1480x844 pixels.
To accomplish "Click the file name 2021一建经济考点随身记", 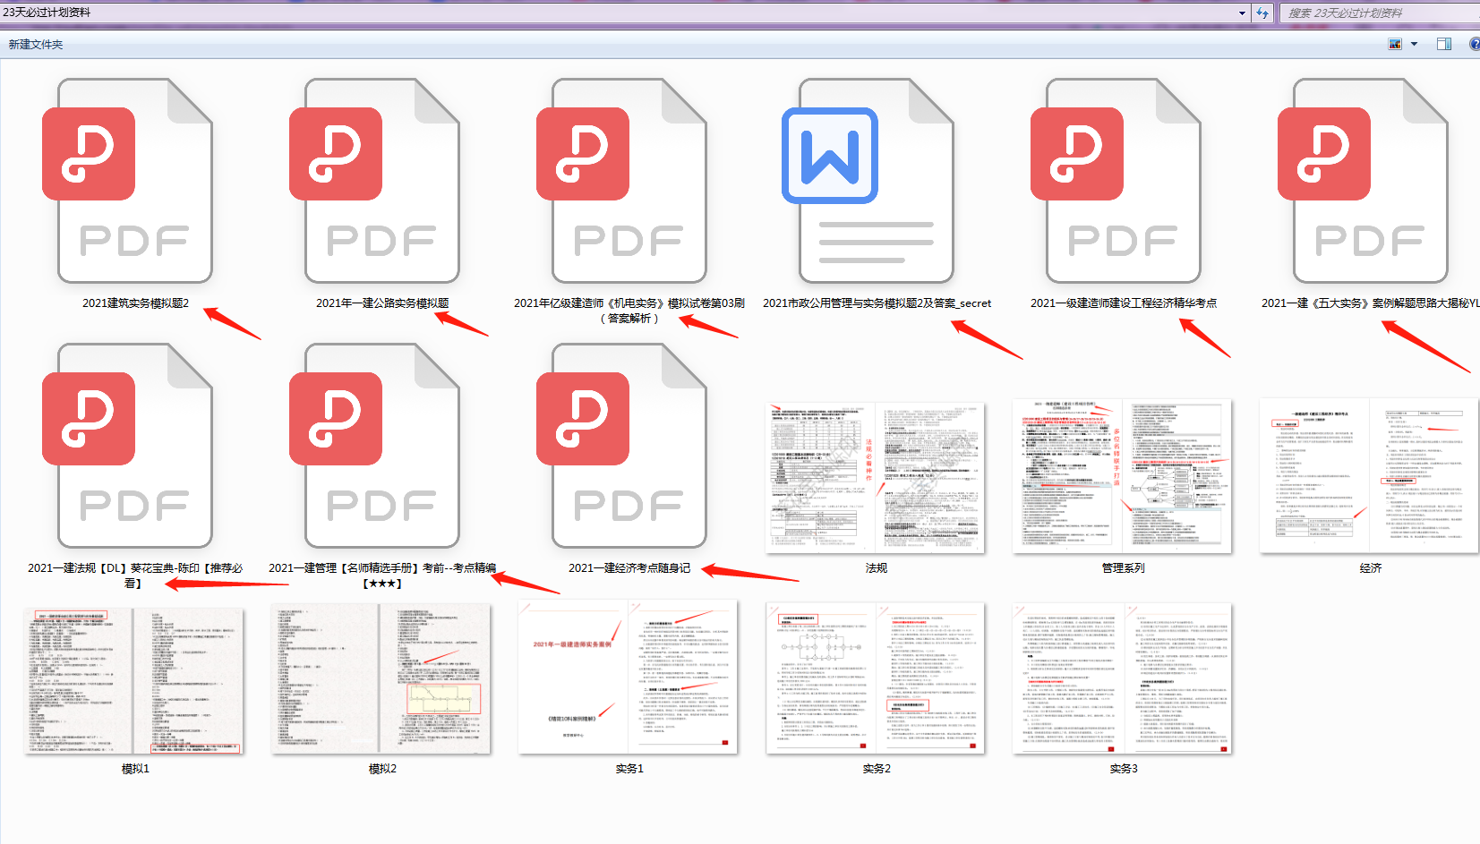I will 629,568.
